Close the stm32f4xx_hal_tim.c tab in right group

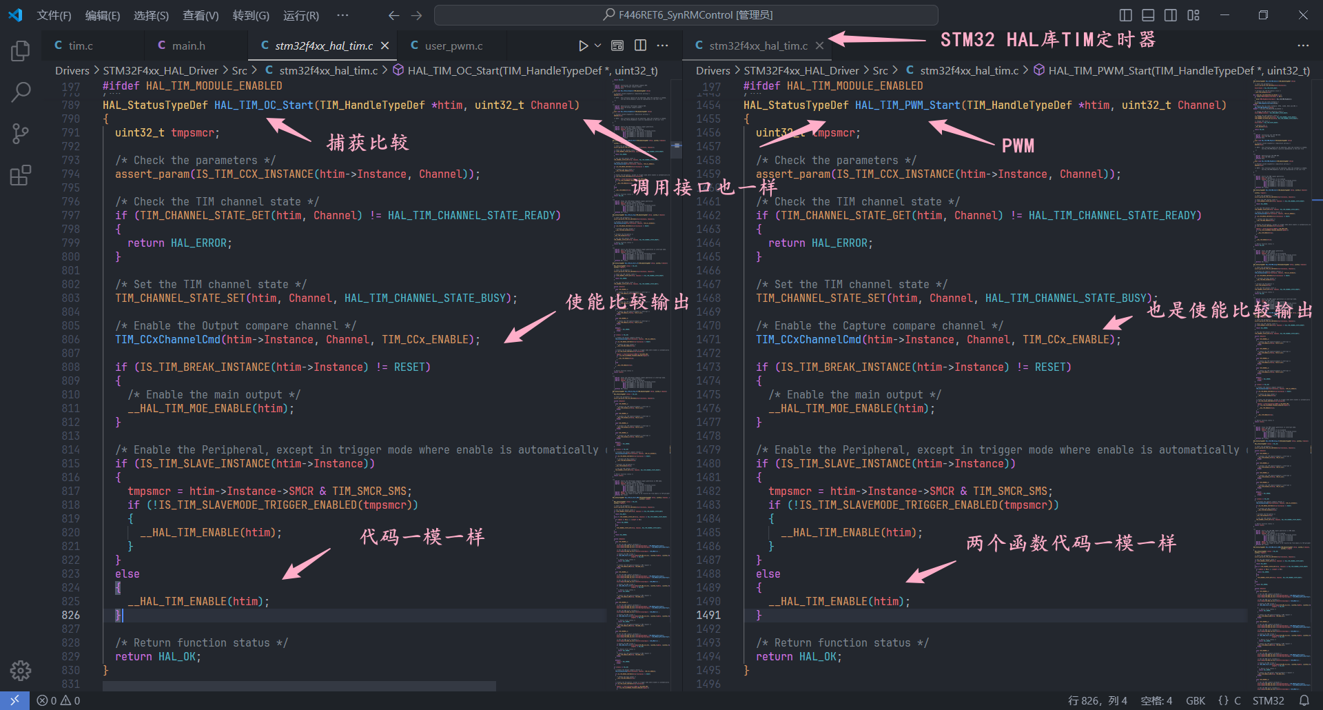coord(819,45)
